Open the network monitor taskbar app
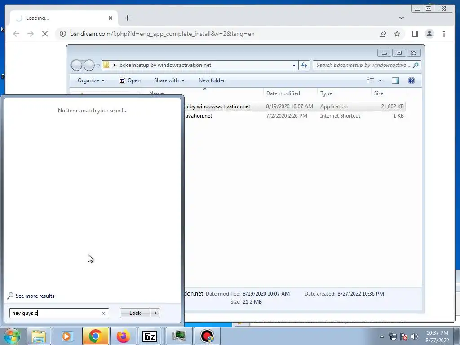This screenshot has height=345, width=460. 179,336
